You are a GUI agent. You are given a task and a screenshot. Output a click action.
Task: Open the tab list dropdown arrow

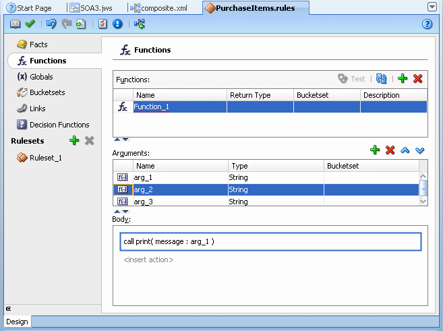click(432, 7)
